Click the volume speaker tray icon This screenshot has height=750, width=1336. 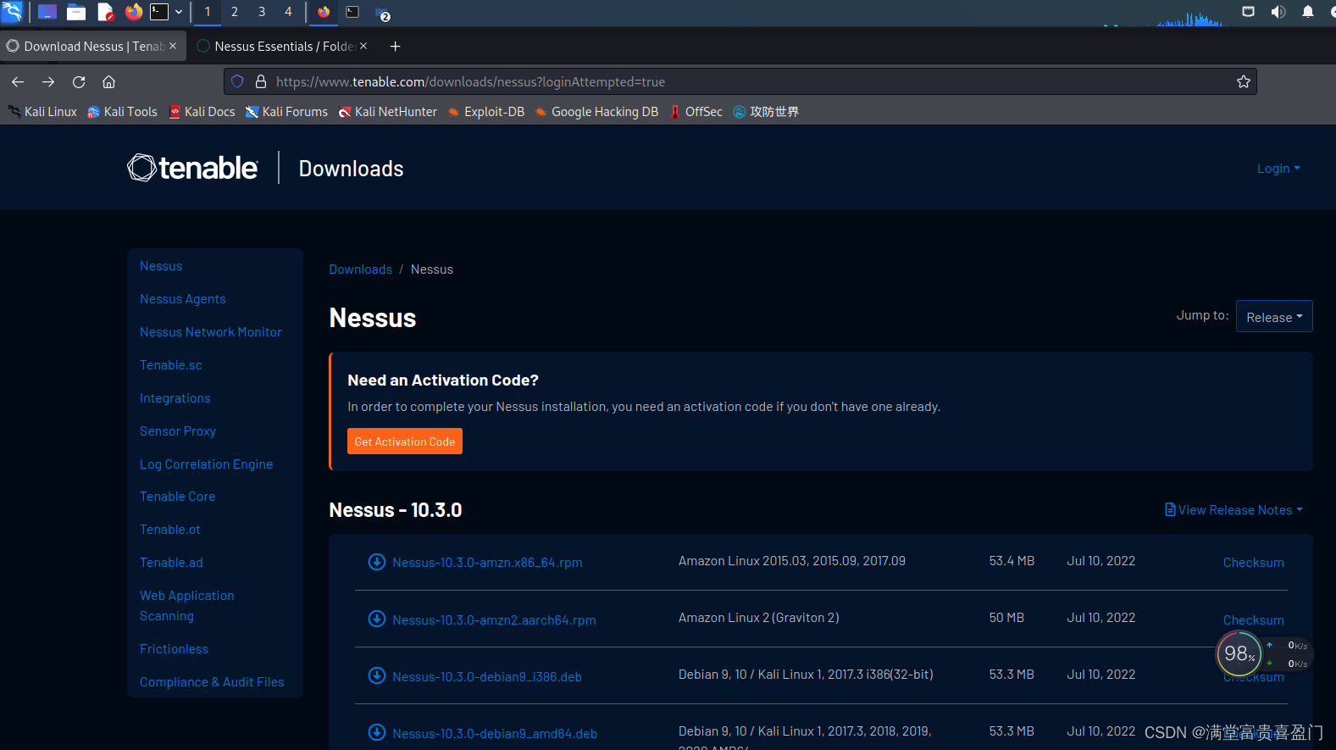tap(1278, 12)
